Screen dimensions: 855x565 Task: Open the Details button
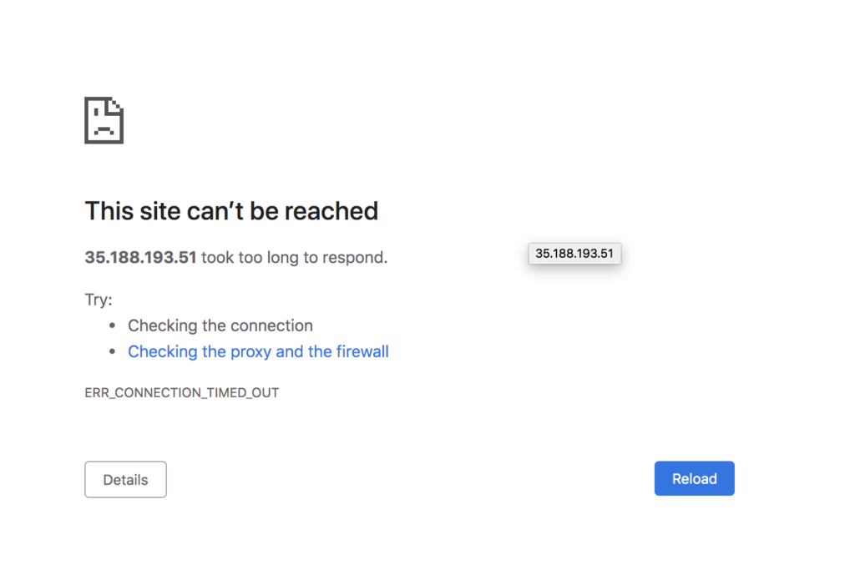(125, 480)
